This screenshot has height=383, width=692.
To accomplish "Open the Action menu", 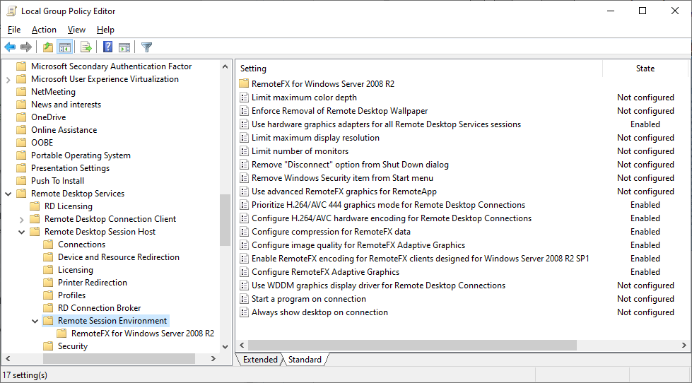I will coord(44,30).
